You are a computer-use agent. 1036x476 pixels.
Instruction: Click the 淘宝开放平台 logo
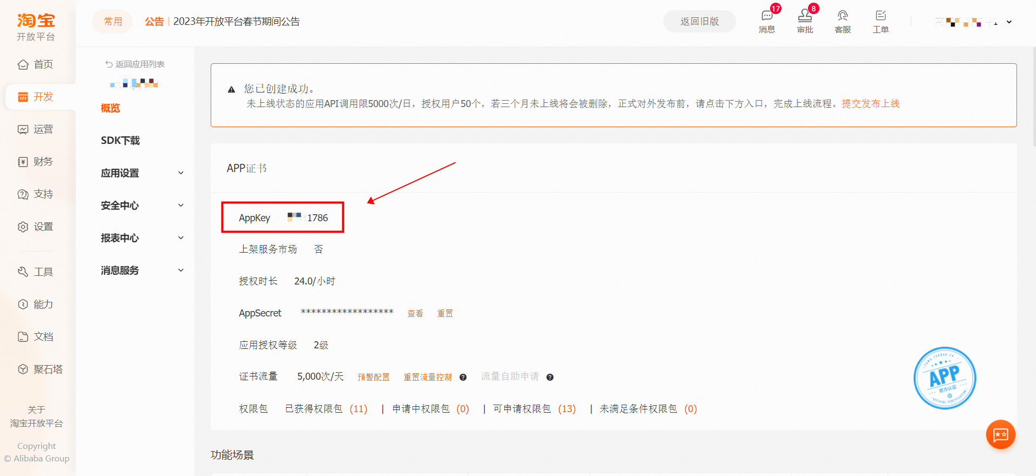(x=36, y=27)
